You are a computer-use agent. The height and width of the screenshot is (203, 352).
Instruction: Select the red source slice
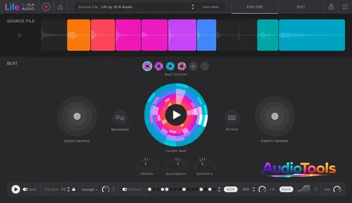103,35
